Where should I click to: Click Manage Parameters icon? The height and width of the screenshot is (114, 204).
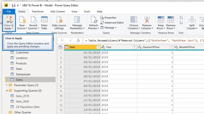[77, 20]
